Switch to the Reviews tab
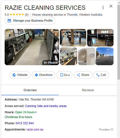 [88, 90]
